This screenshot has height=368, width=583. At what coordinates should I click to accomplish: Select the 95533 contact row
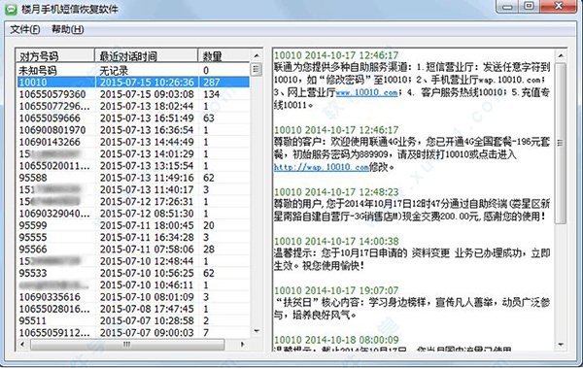(x=133, y=273)
